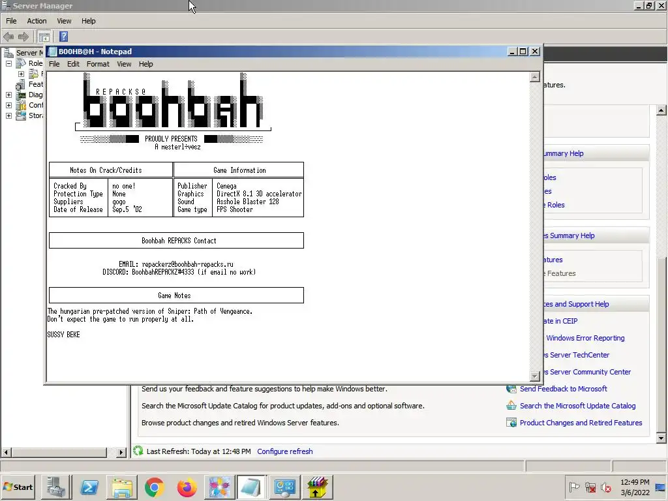Click the text 'SUSSY BEKE' in Notepad
This screenshot has width=668, height=501.
(63, 335)
